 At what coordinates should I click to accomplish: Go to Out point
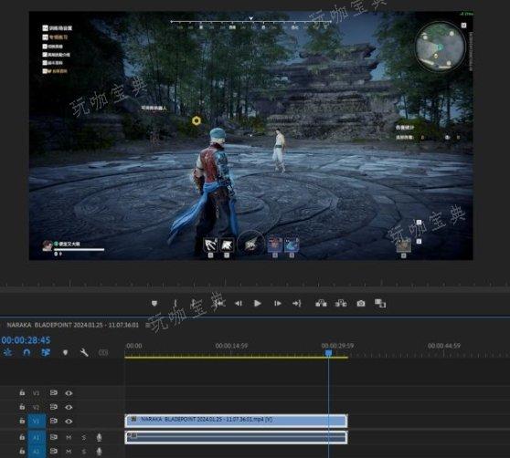click(x=297, y=303)
